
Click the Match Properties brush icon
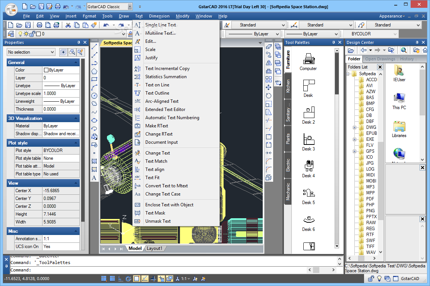coord(94,25)
